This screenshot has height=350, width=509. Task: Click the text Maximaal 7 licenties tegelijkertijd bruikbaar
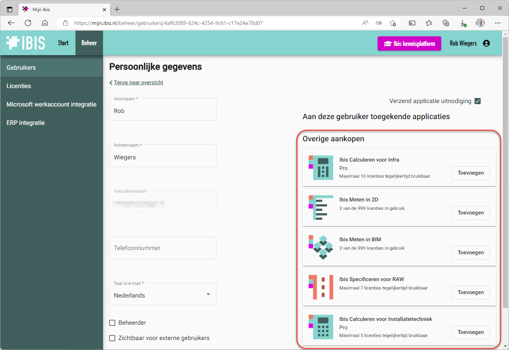coord(383,288)
